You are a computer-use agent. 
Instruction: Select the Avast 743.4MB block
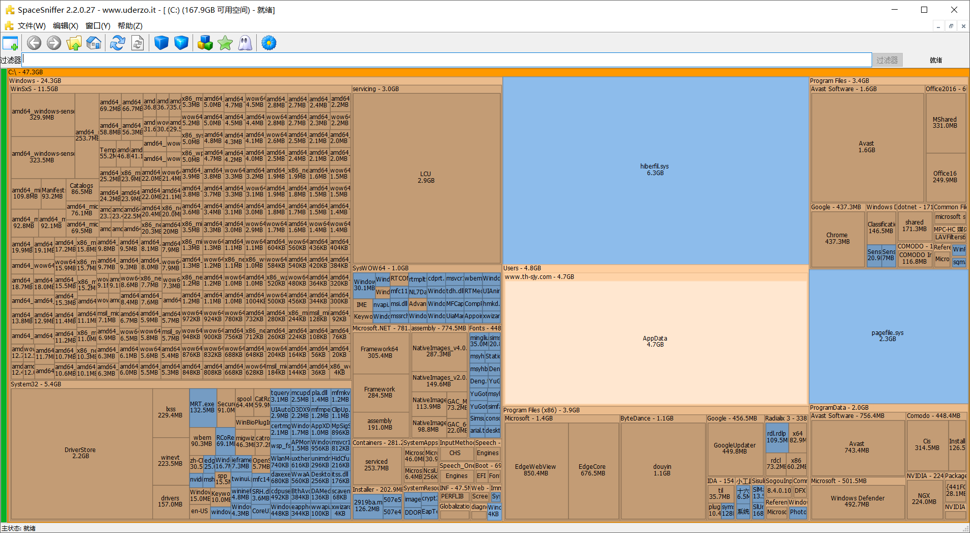pos(857,447)
